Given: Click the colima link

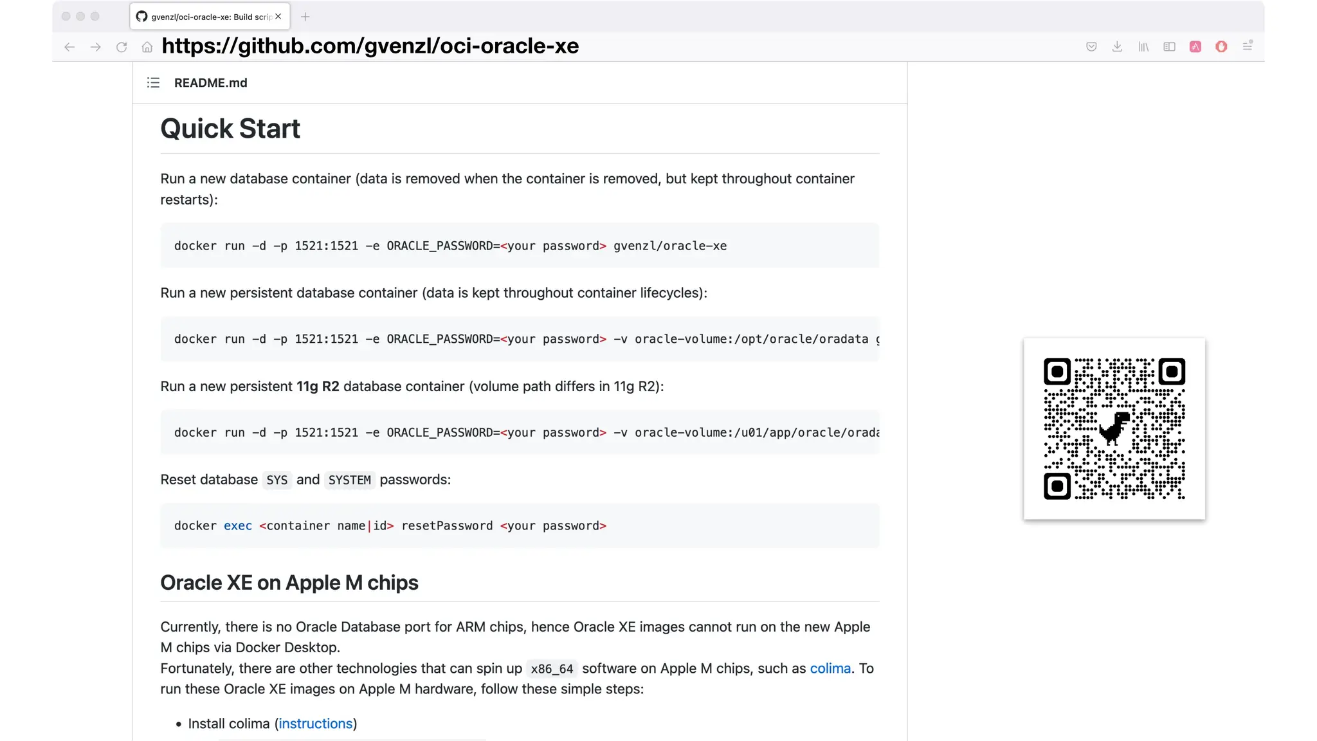Looking at the screenshot, I should [x=830, y=668].
